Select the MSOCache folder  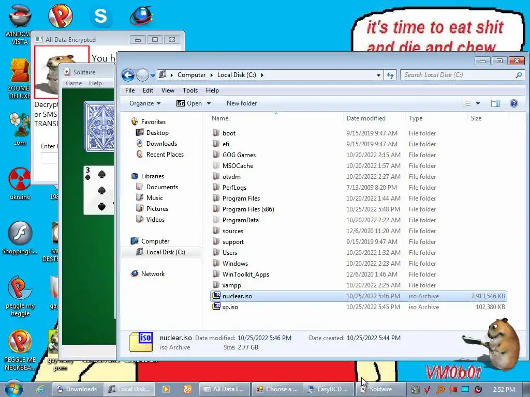238,166
